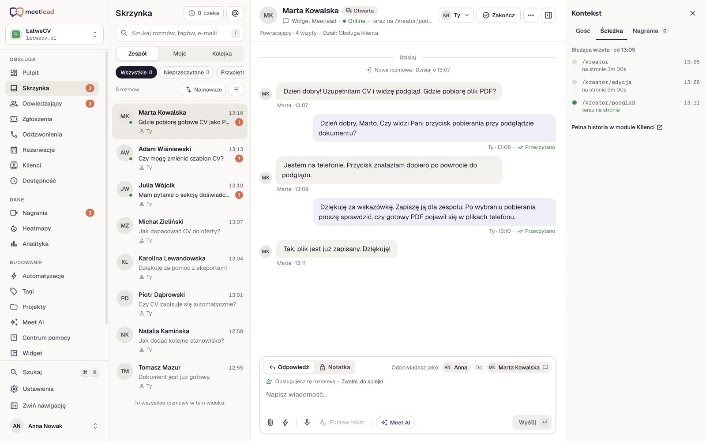Click the Zakończ button
The width and height of the screenshot is (706, 441).
pos(499,15)
